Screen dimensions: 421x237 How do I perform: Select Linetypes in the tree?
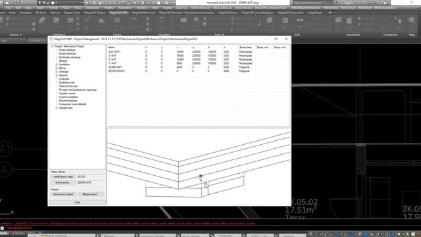click(x=64, y=79)
